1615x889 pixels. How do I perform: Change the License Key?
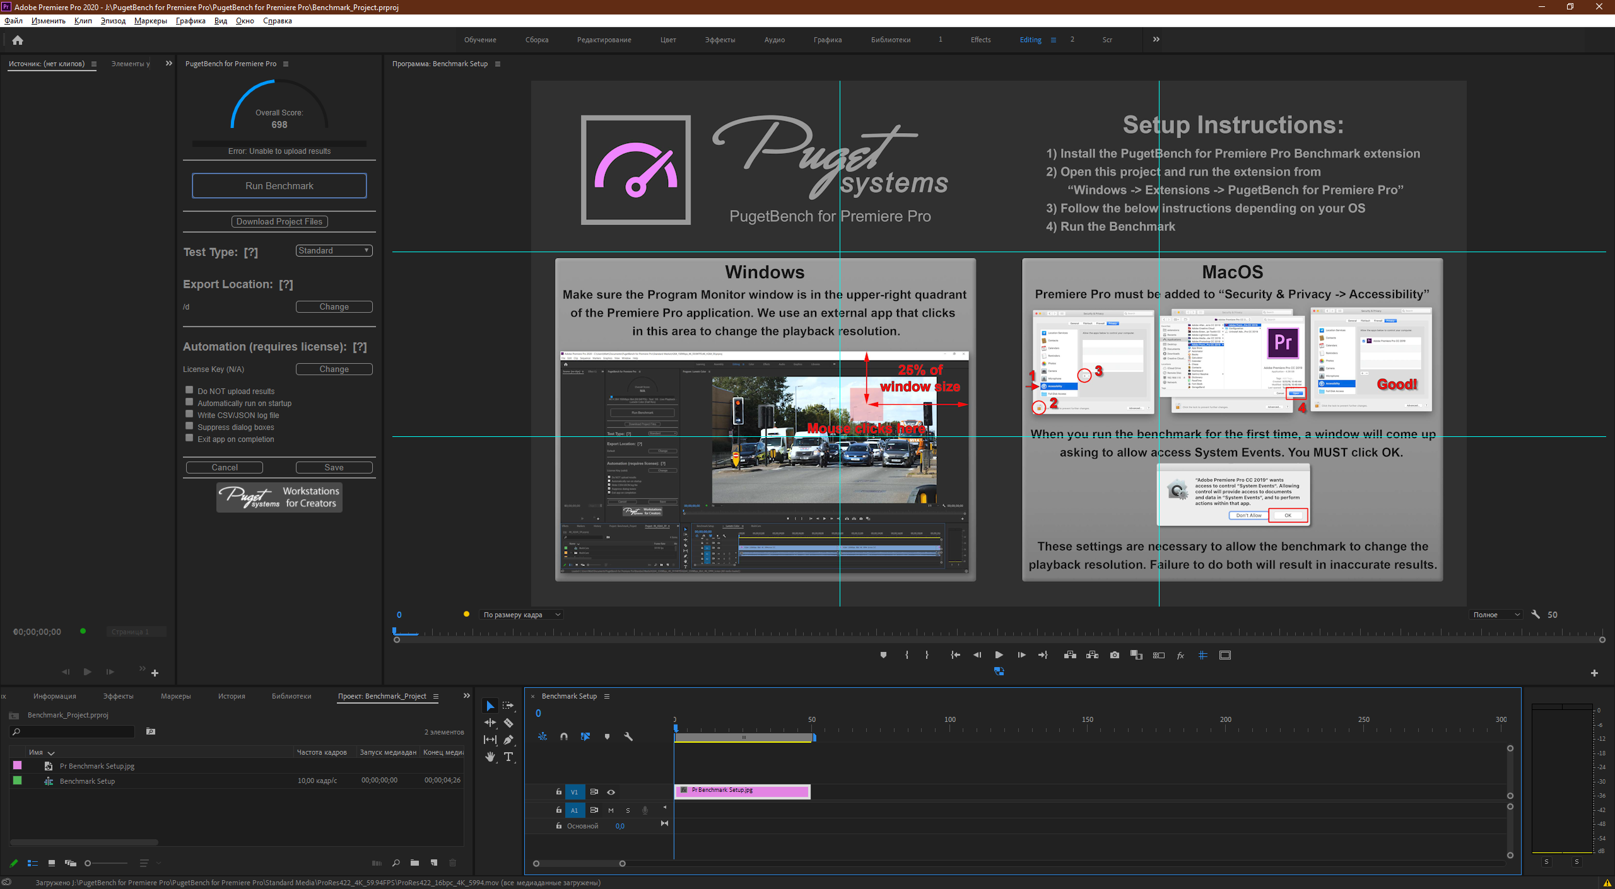click(334, 369)
